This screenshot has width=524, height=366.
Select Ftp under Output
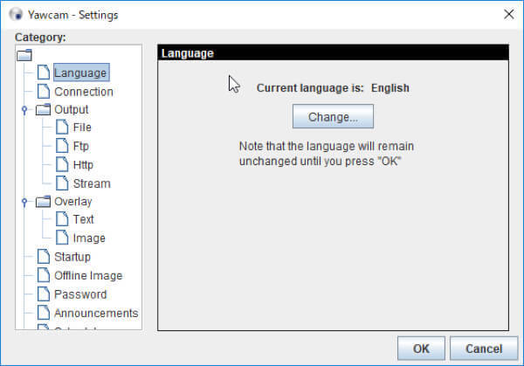81,146
